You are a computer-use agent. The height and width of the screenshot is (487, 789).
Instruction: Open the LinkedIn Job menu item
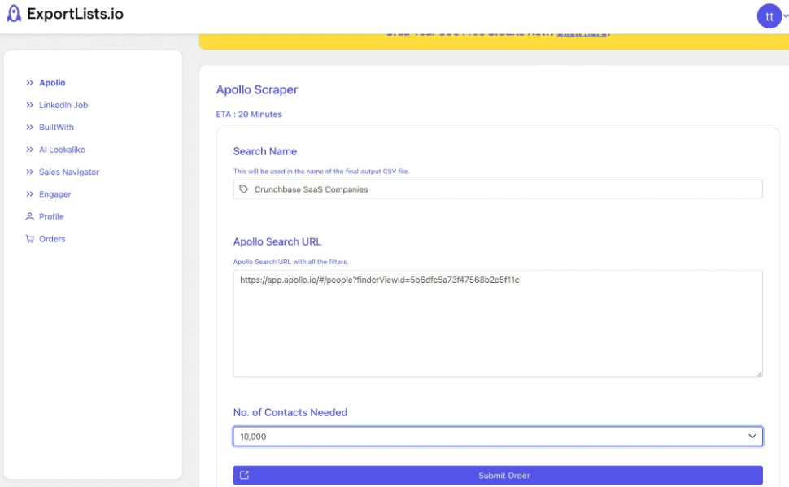pos(63,105)
